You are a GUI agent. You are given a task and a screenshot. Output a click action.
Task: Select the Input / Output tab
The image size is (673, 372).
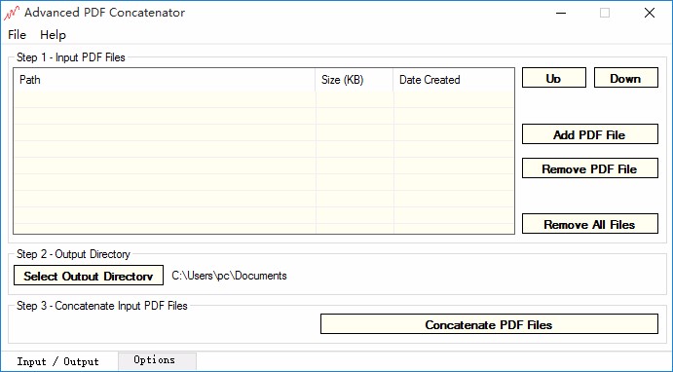[x=58, y=361]
